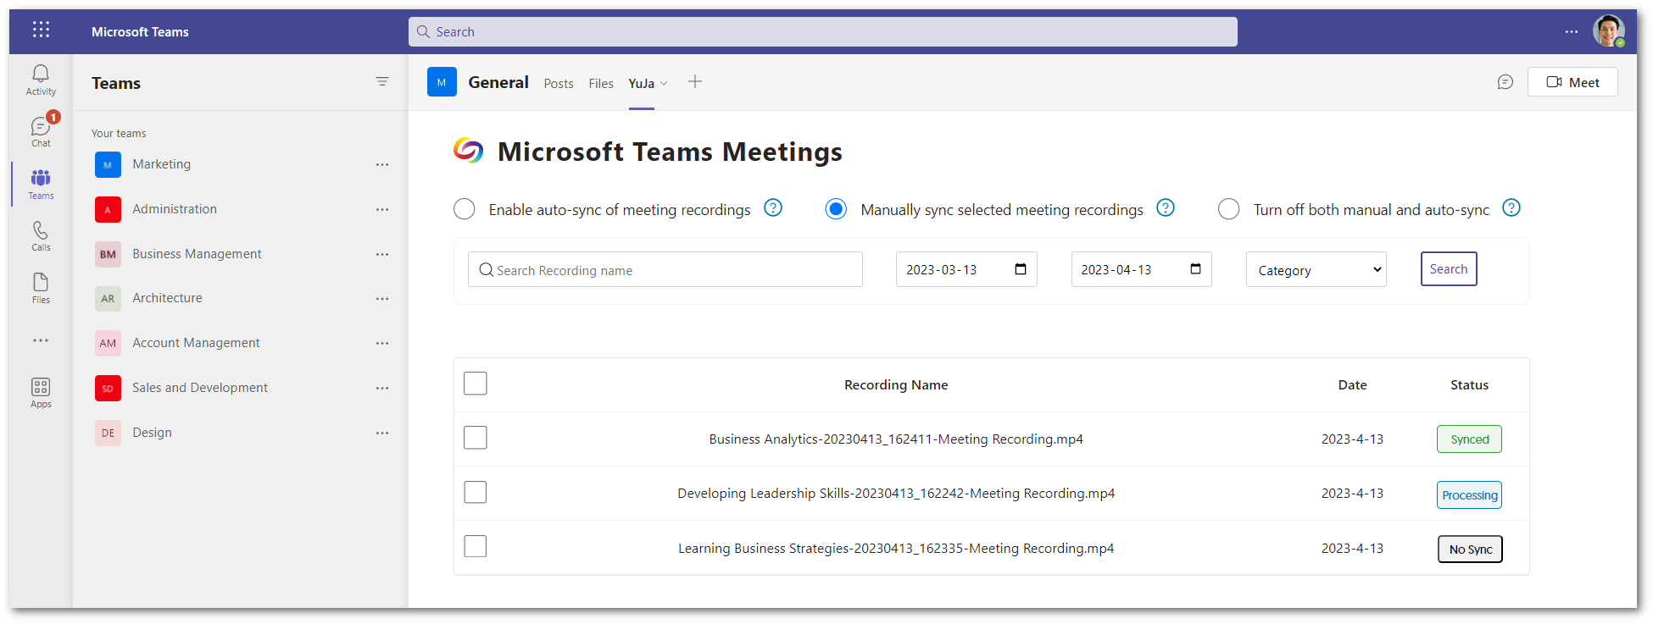Click the Recording Name column header
Image resolution: width=1653 pixels, height=624 pixels.
[896, 385]
